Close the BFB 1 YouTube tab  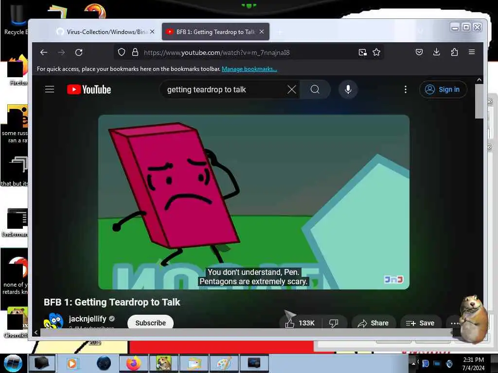pyautogui.click(x=262, y=32)
